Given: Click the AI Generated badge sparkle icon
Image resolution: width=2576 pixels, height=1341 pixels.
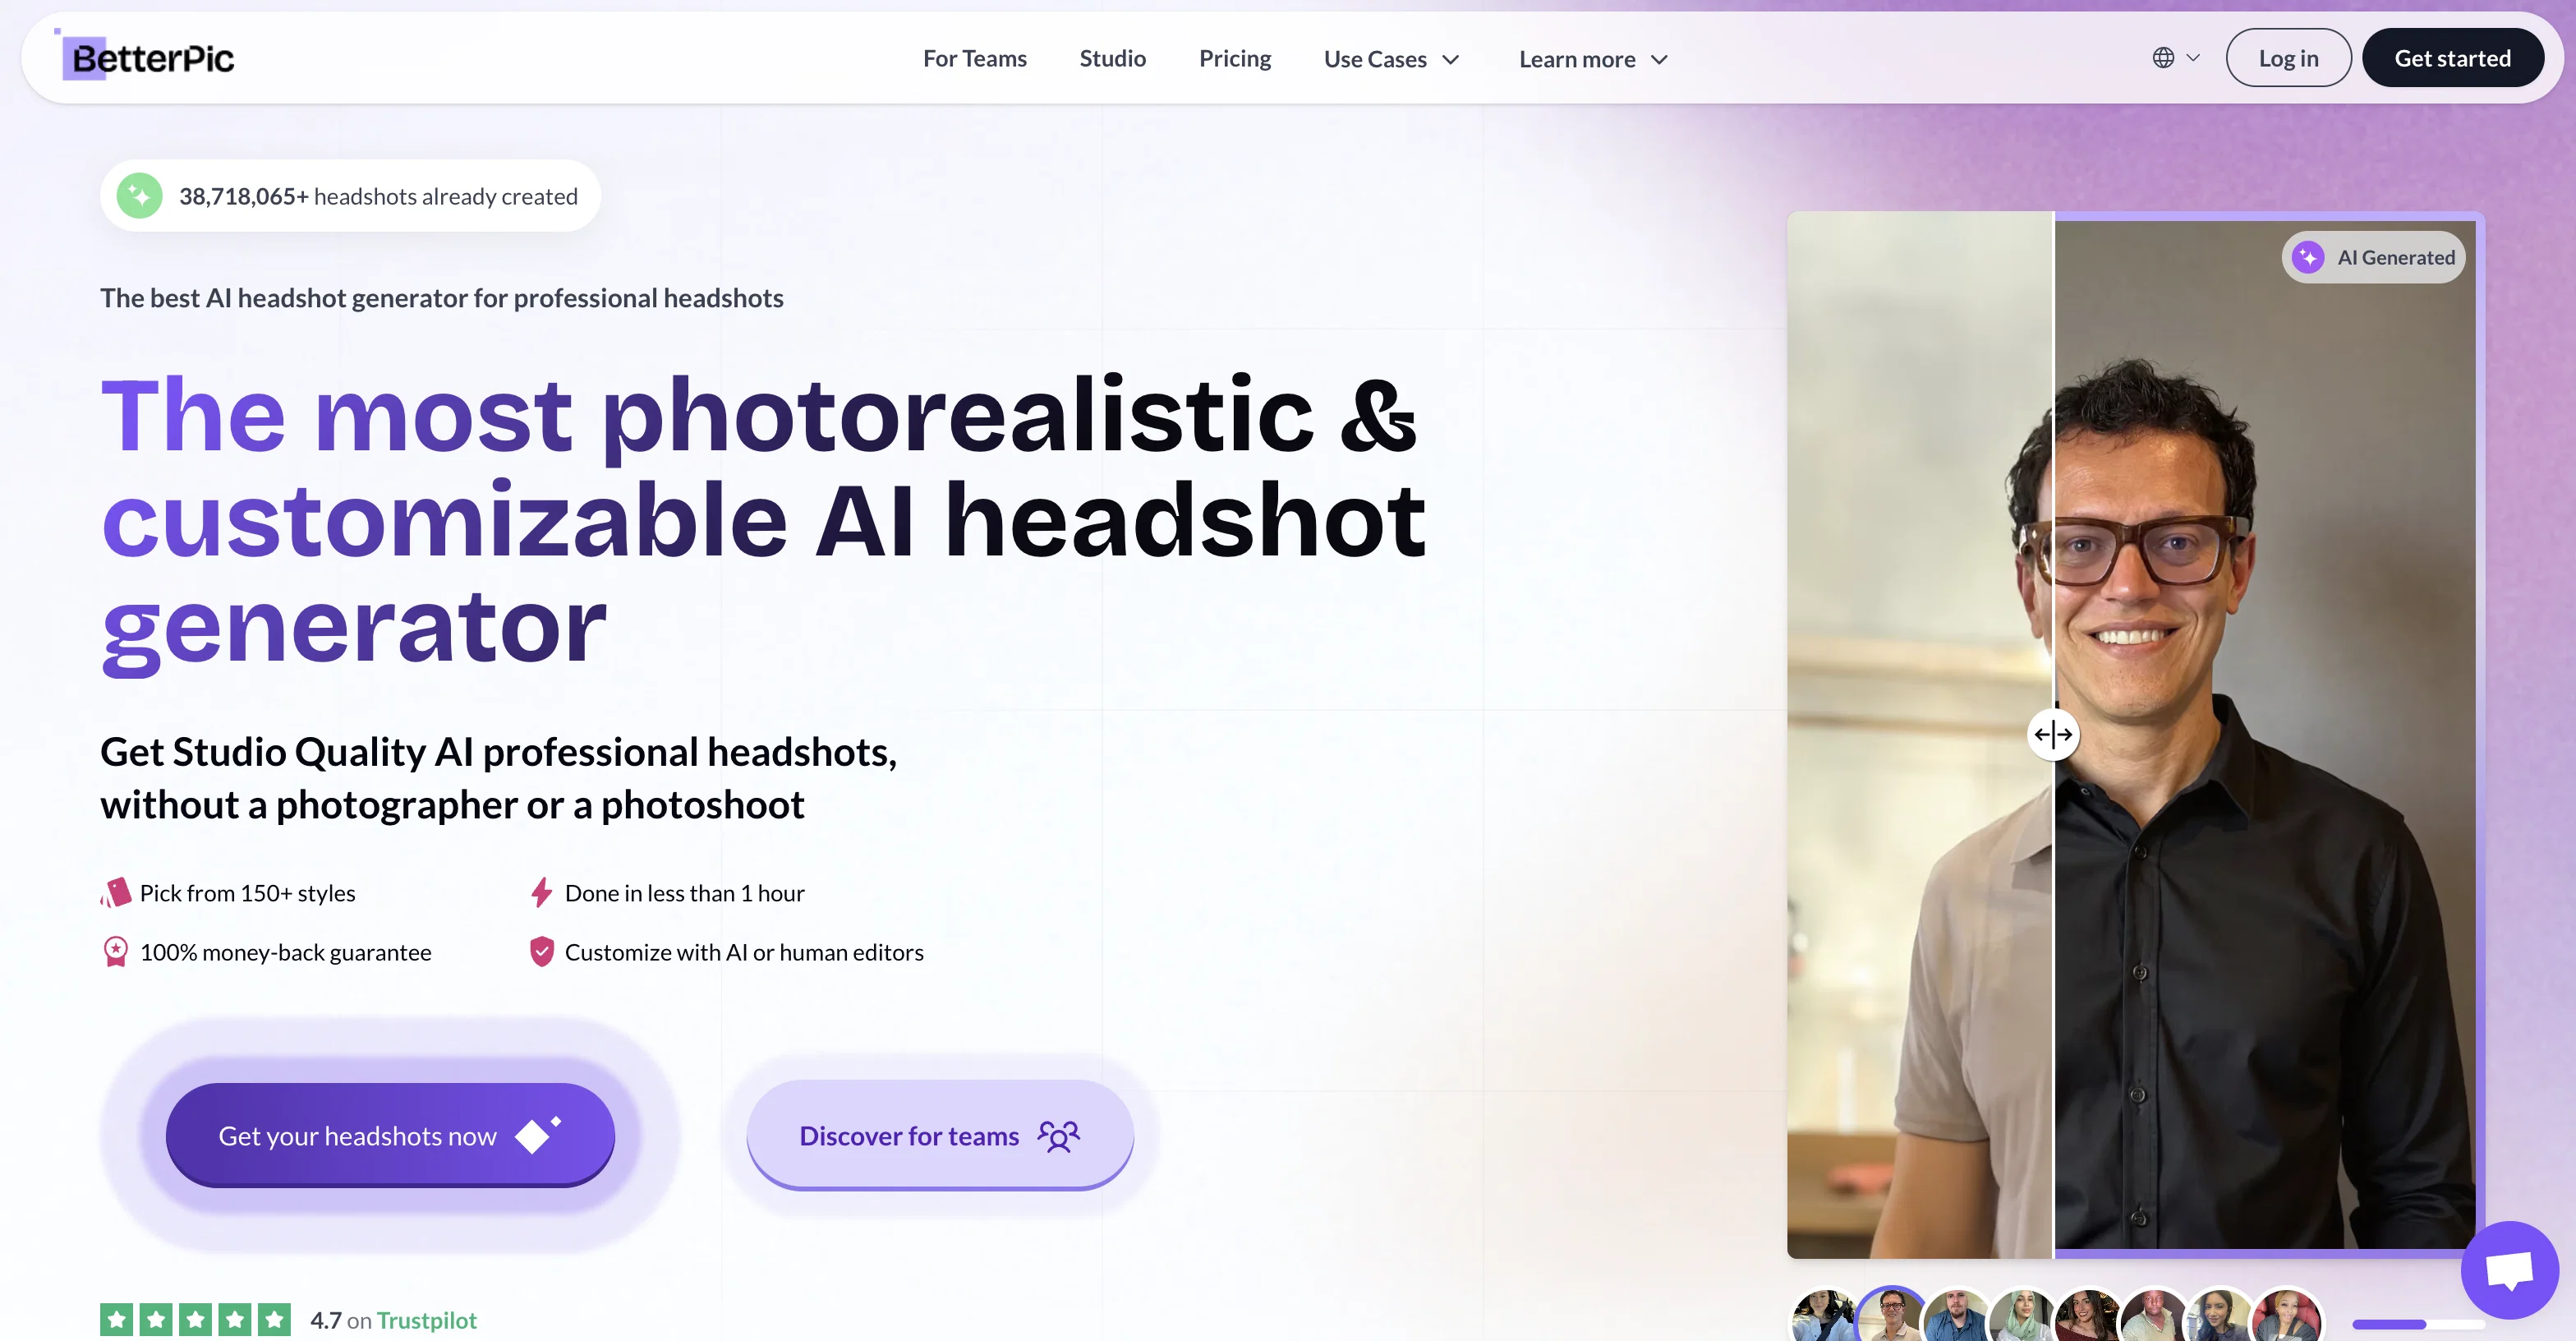Looking at the screenshot, I should (2308, 257).
